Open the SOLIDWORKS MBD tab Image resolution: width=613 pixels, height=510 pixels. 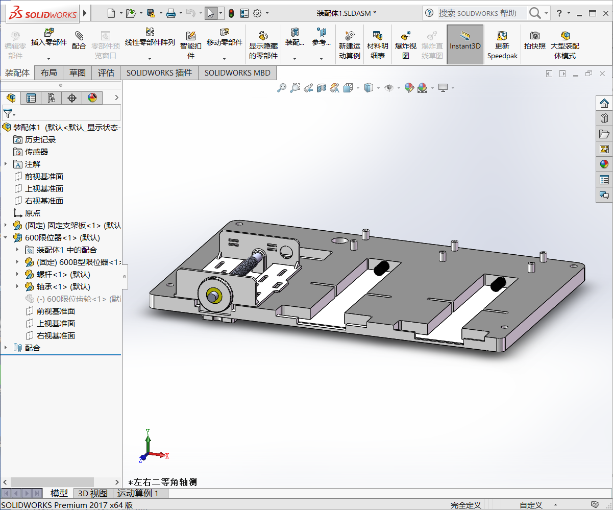coord(237,73)
